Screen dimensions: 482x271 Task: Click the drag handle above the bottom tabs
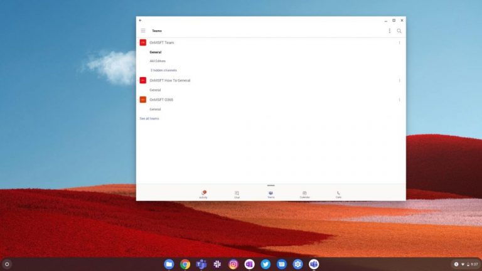[271, 186]
